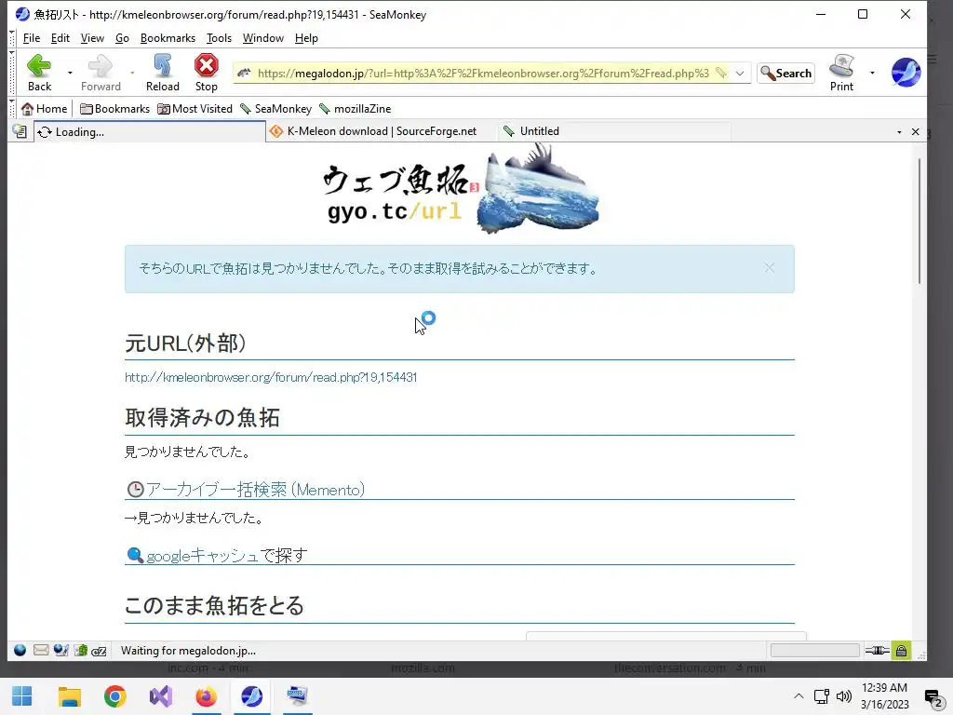Screen dimensions: 953x715
Task: Open the Go menu
Action: [x=122, y=37]
